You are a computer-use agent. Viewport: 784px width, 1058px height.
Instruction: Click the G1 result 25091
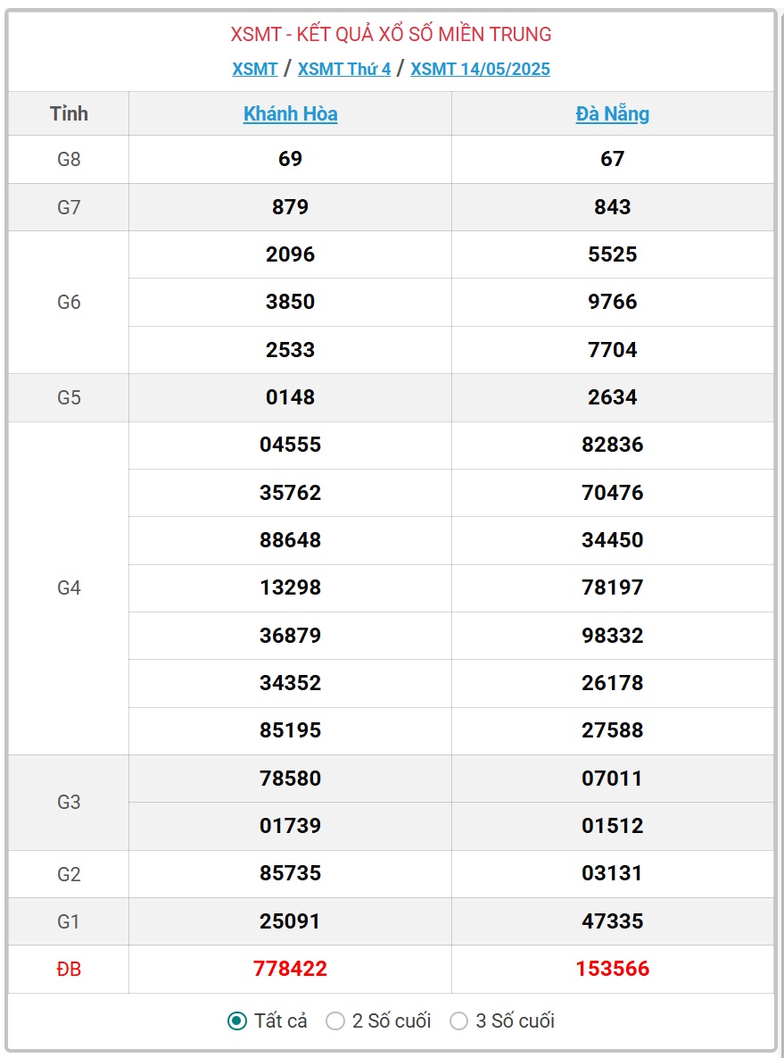(291, 921)
